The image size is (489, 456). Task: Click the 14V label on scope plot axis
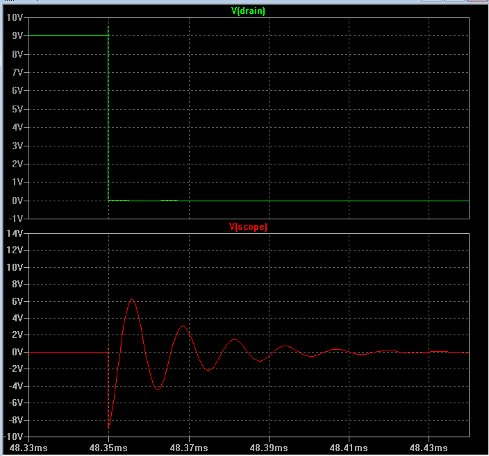[x=15, y=233]
